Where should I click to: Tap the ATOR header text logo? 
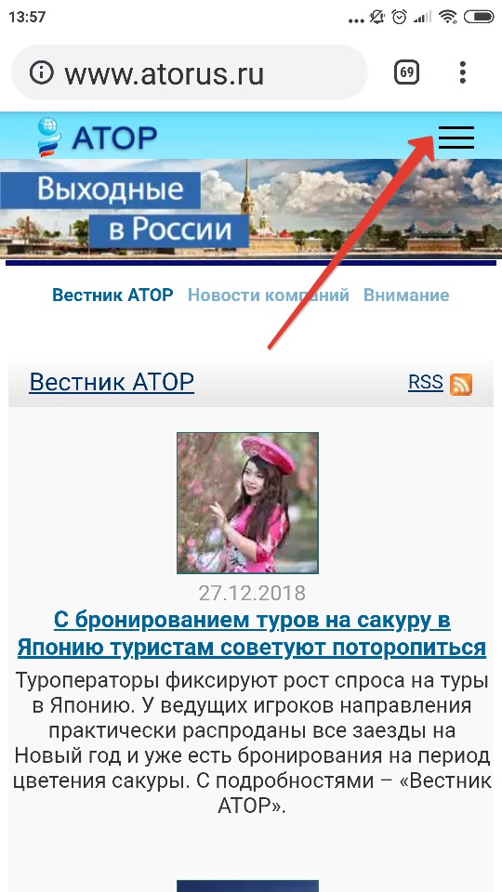(x=114, y=138)
